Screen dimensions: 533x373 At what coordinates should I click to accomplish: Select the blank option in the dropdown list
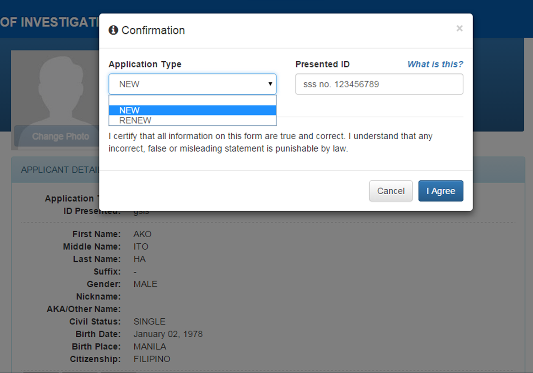[x=192, y=101]
